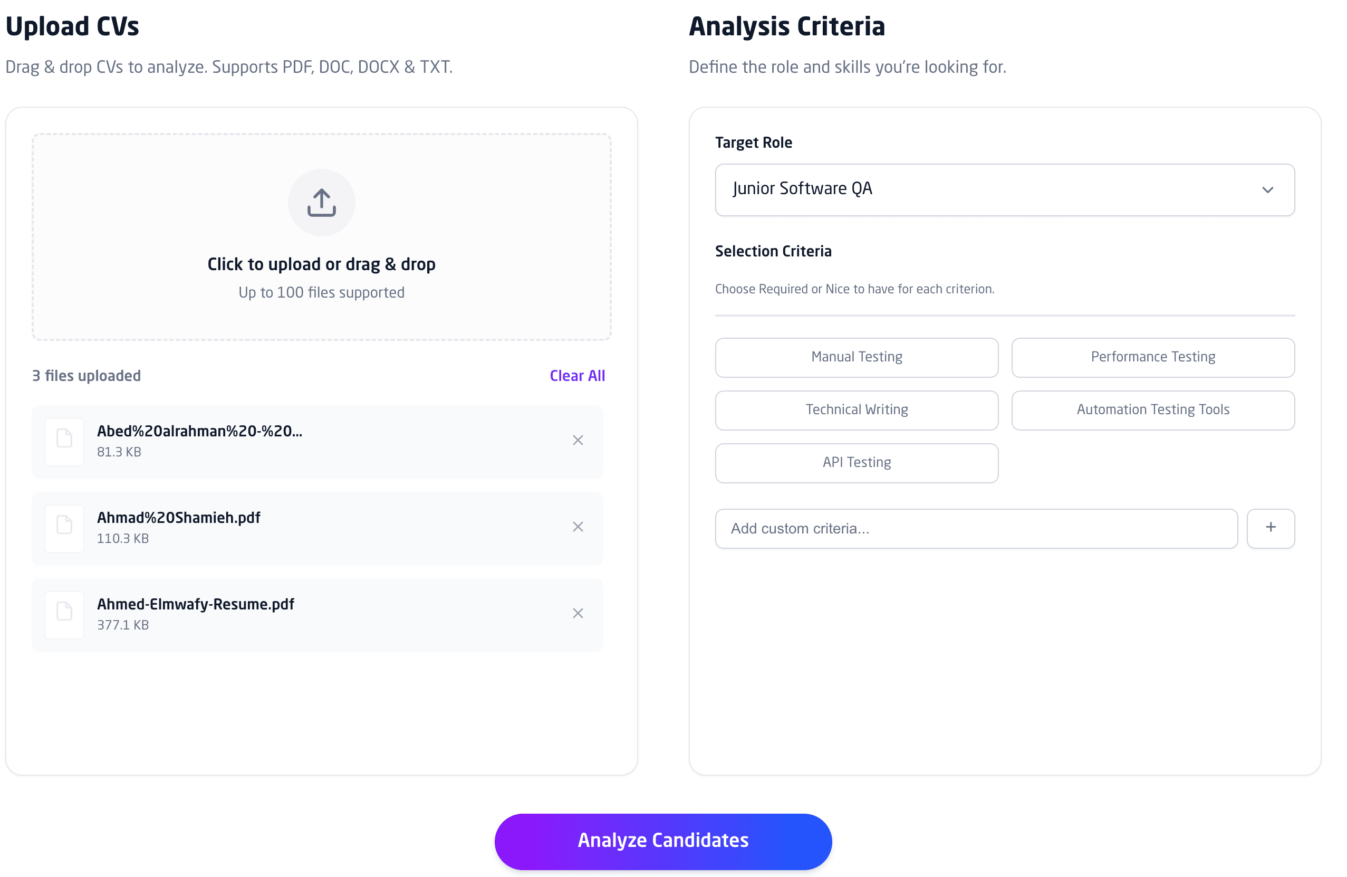Click the upload arrow icon
The width and height of the screenshot is (1347, 877).
pos(322,203)
